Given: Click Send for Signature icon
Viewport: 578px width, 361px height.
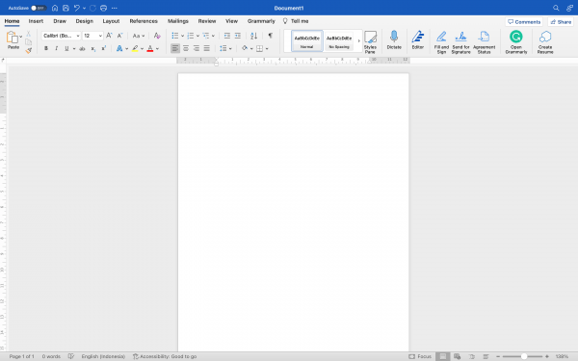Looking at the screenshot, I should 460,42.
